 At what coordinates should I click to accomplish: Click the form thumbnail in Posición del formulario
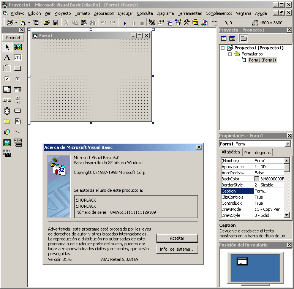tap(242, 261)
